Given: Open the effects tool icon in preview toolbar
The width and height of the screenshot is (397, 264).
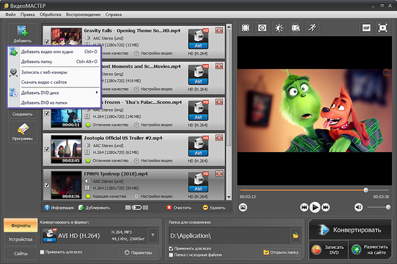Looking at the screenshot, I should (x=262, y=28).
